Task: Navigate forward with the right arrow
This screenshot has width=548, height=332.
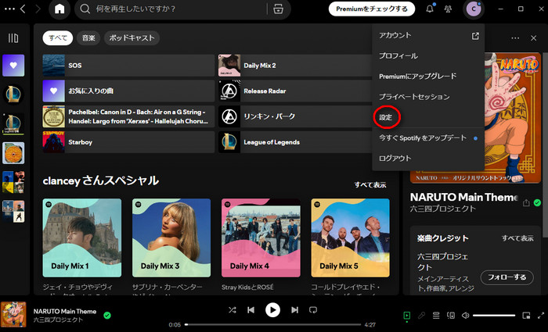Action: pos(38,9)
